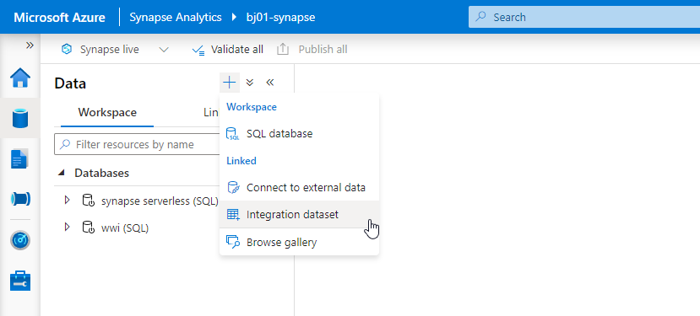
Task: Collapse the Databases tree section
Action: tap(62, 173)
